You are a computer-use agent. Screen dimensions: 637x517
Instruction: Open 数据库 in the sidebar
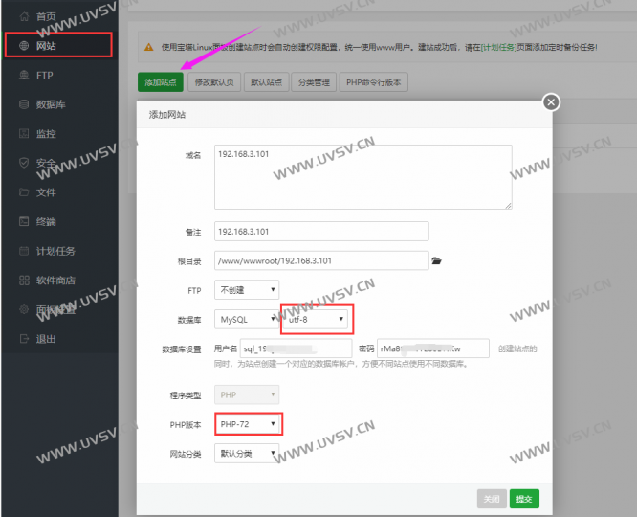coord(51,104)
